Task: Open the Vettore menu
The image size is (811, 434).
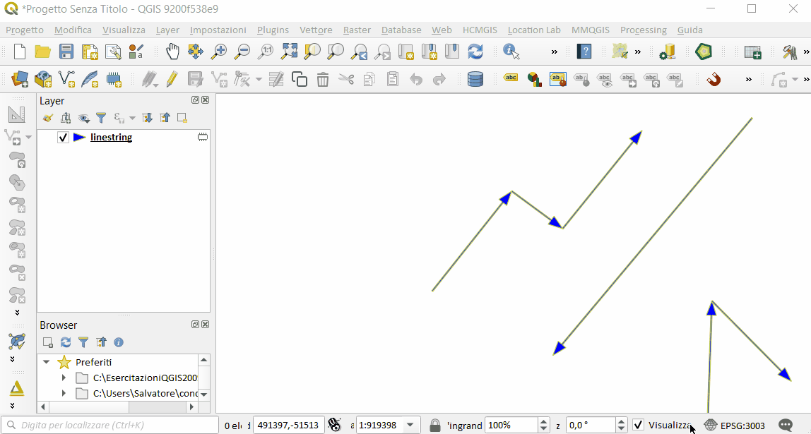Action: (315, 30)
